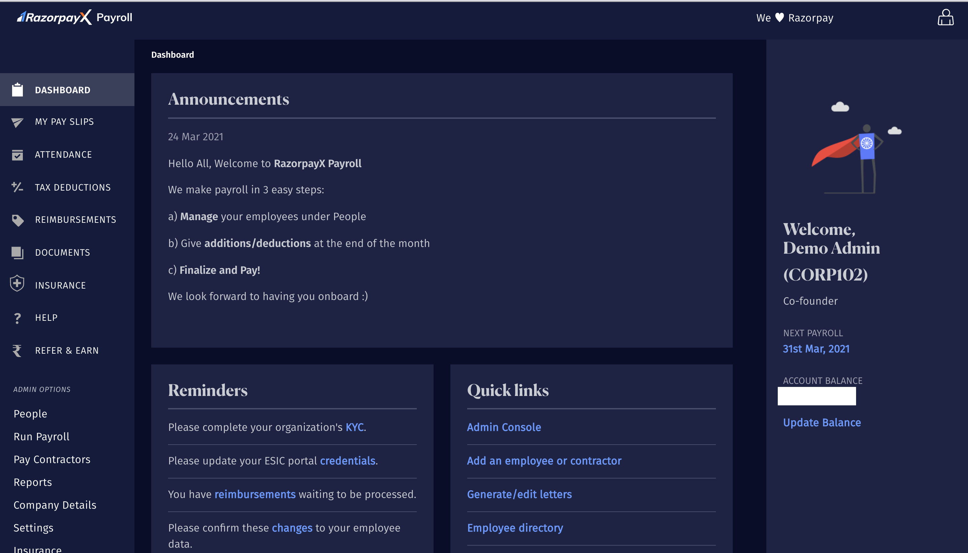
Task: Click the 24 Mar 2021 announcement date
Action: [196, 137]
